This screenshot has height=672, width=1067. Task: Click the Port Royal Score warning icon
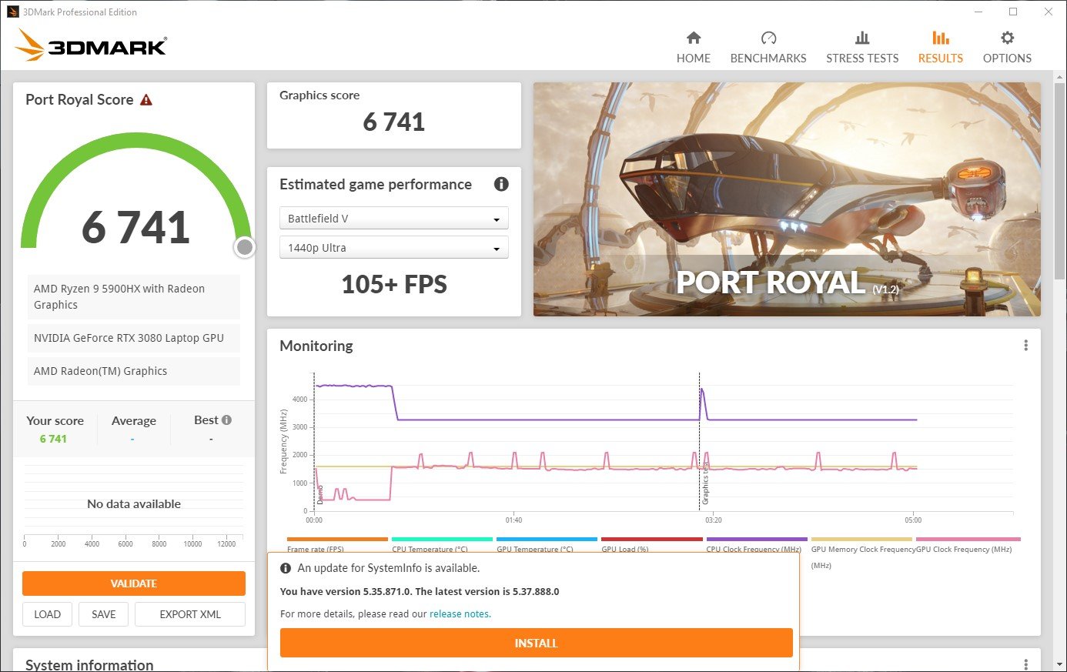146,100
